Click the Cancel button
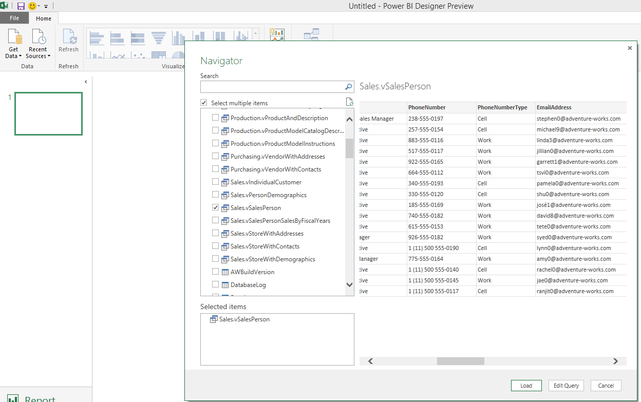This screenshot has height=402, width=641. pos(606,386)
